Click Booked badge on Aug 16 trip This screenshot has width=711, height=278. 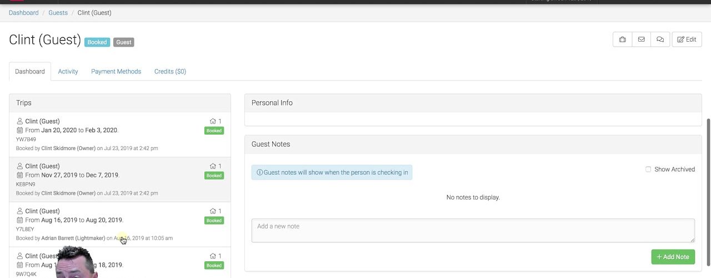[x=214, y=221]
